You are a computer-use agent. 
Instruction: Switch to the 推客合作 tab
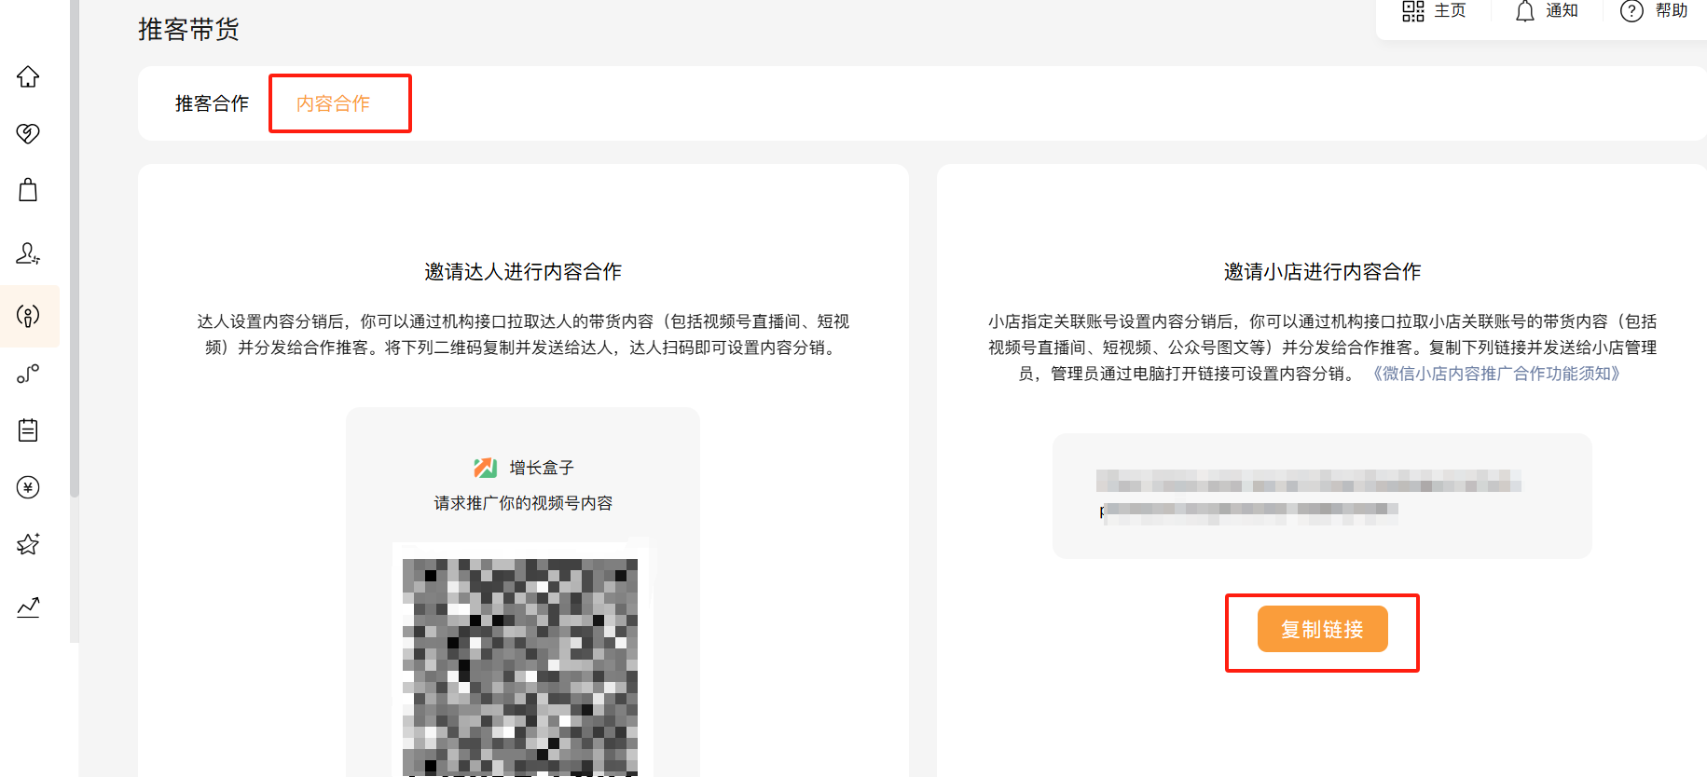212,103
